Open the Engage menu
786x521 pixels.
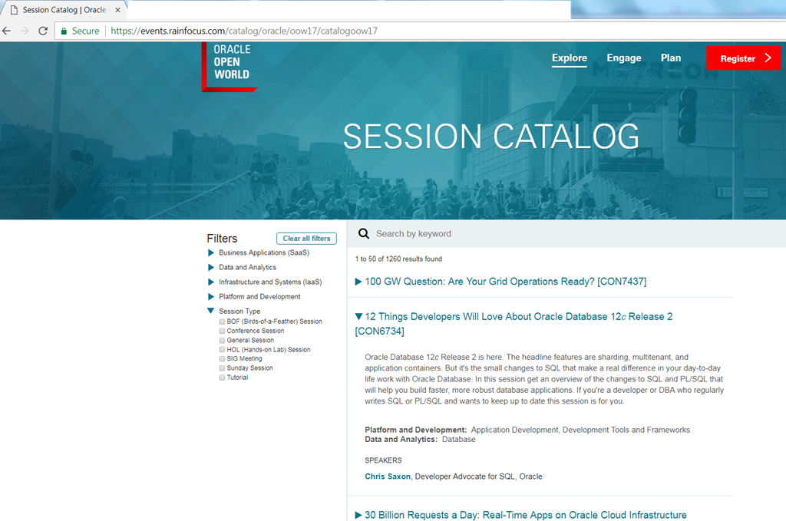tap(624, 58)
